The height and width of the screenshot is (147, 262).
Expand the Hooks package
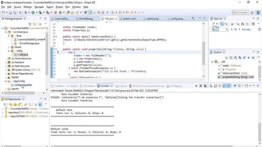tap(9, 47)
